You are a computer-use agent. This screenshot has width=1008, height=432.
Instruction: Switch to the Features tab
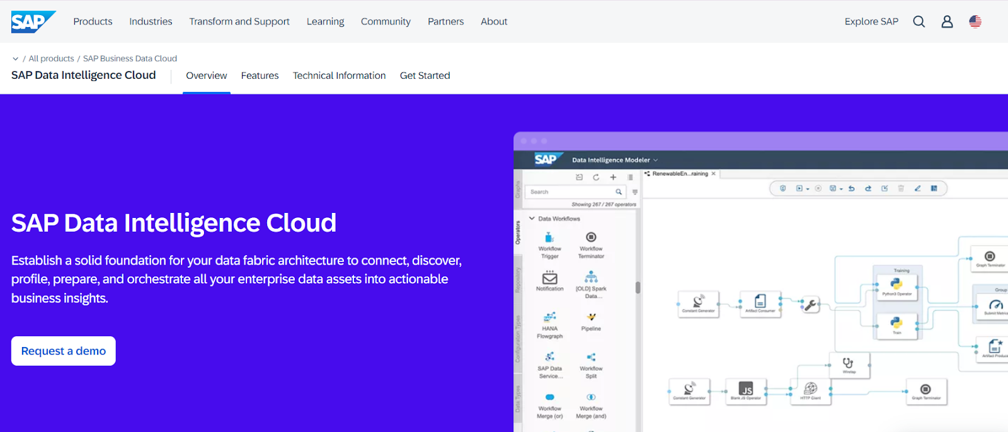click(x=260, y=76)
